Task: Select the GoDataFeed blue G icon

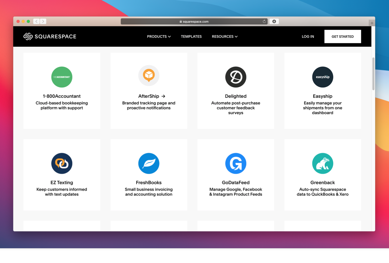Action: click(x=236, y=163)
